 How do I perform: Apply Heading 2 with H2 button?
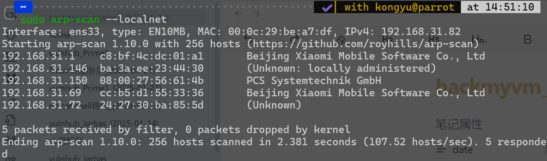pyautogui.click(x=387, y=39)
